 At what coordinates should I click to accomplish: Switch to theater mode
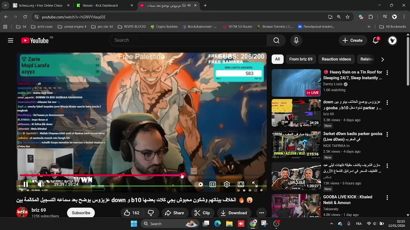241,184
